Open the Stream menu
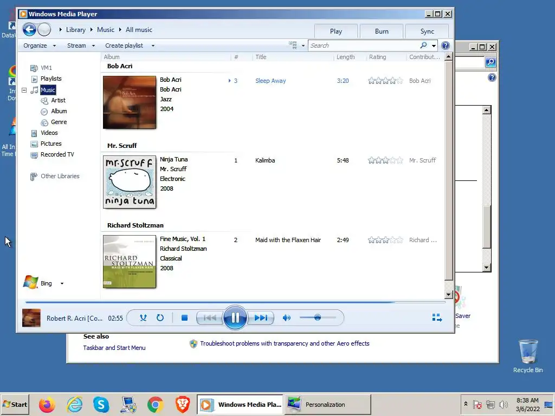 pyautogui.click(x=81, y=45)
